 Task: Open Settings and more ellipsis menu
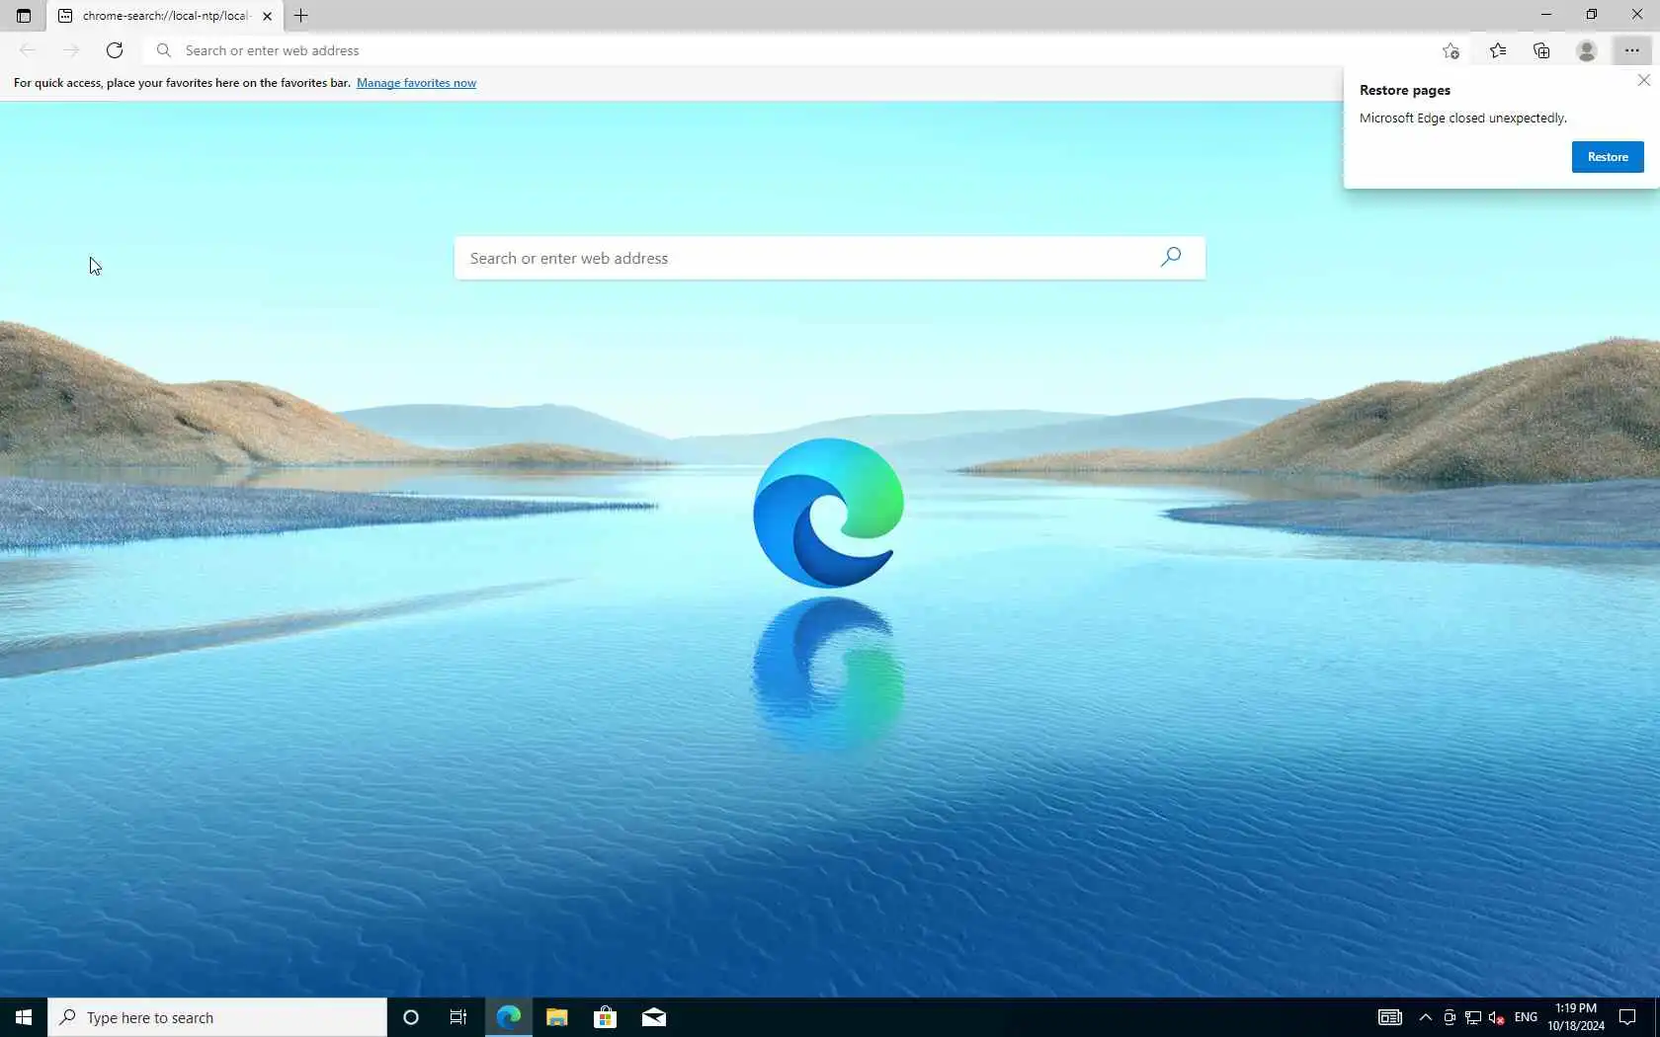pos(1631,50)
